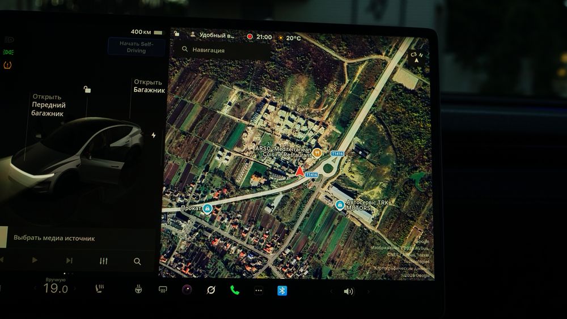
Task: Open the Bluetooth settings
Action: pyautogui.click(x=282, y=291)
